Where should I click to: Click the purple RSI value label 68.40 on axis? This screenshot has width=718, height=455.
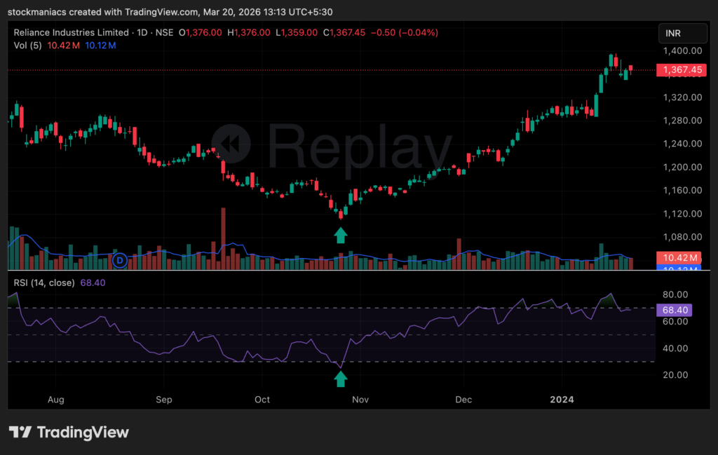click(675, 310)
